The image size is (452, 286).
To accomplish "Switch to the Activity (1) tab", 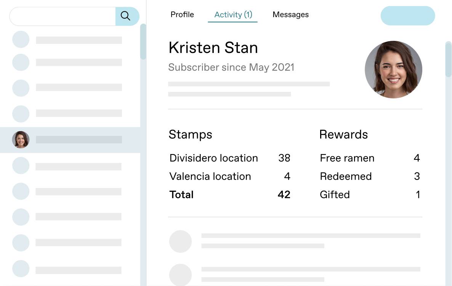I will (233, 15).
